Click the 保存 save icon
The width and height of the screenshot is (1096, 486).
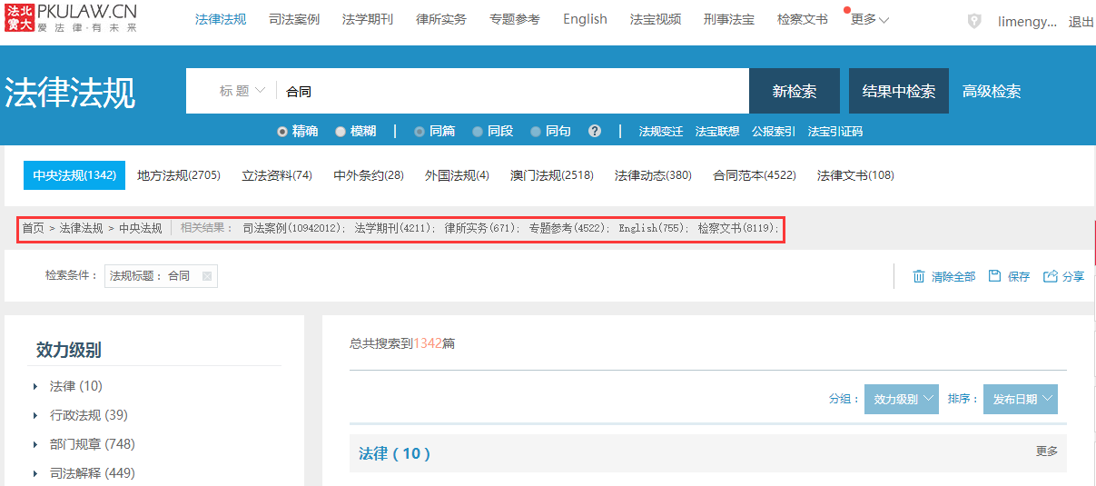(995, 276)
